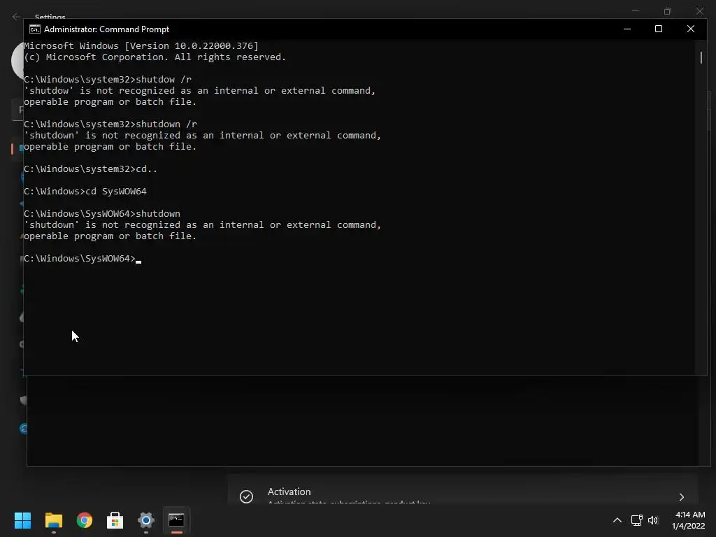The height and width of the screenshot is (537, 716).
Task: Switch to Settings app in taskbar
Action: point(146,520)
